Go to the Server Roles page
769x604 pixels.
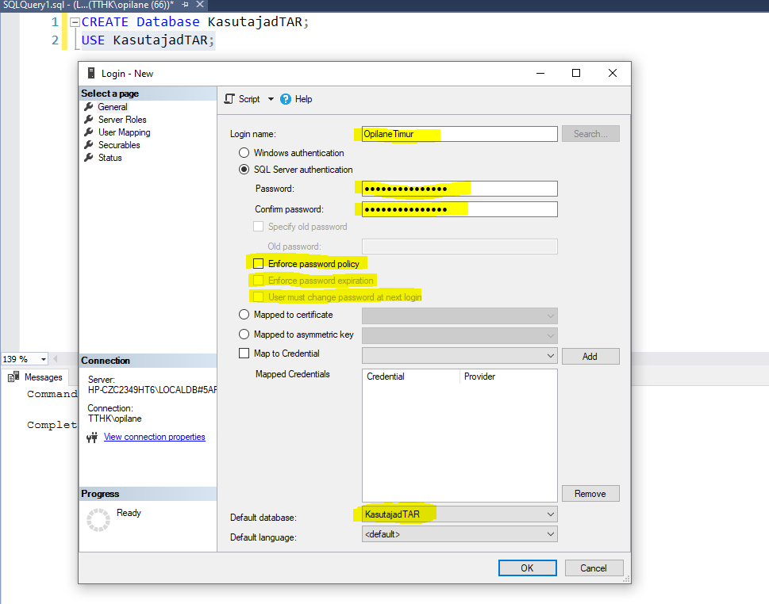click(121, 120)
